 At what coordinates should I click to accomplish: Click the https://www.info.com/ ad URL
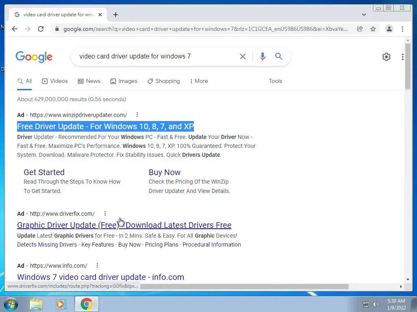coord(59,266)
